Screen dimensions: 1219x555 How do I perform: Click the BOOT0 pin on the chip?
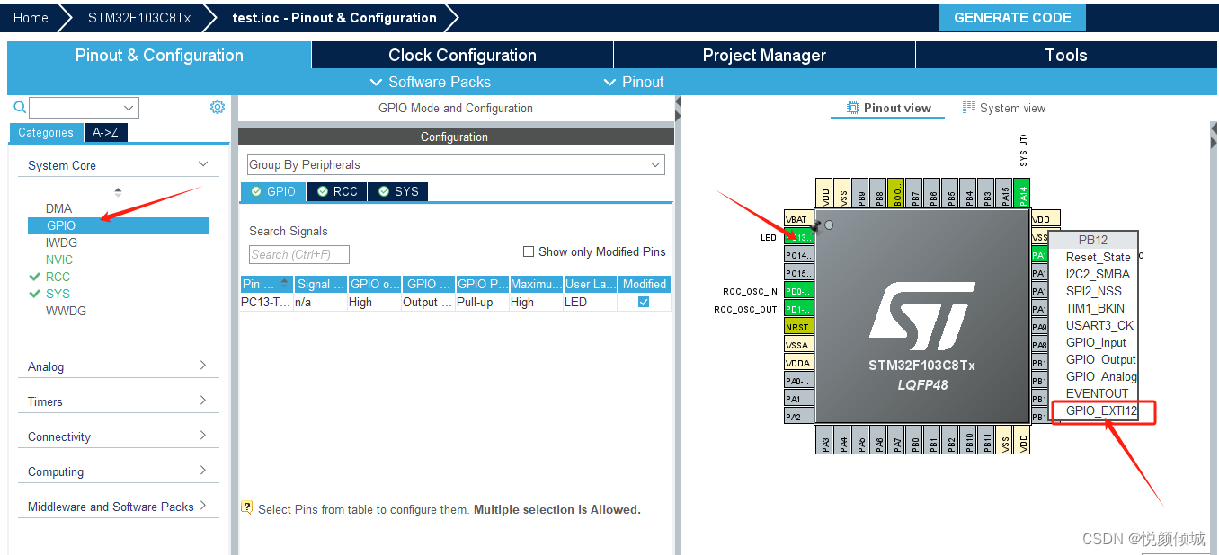click(896, 193)
